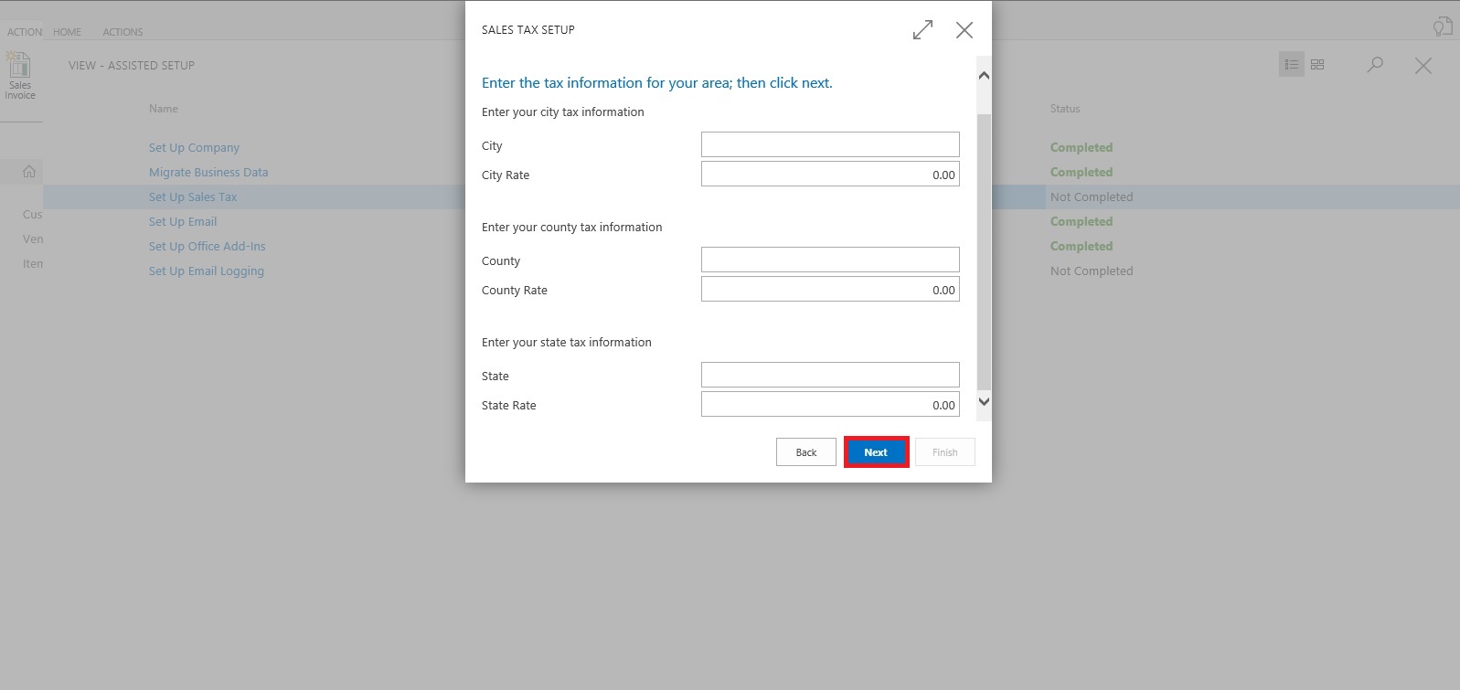Click the Home icon in sidebar

29,172
